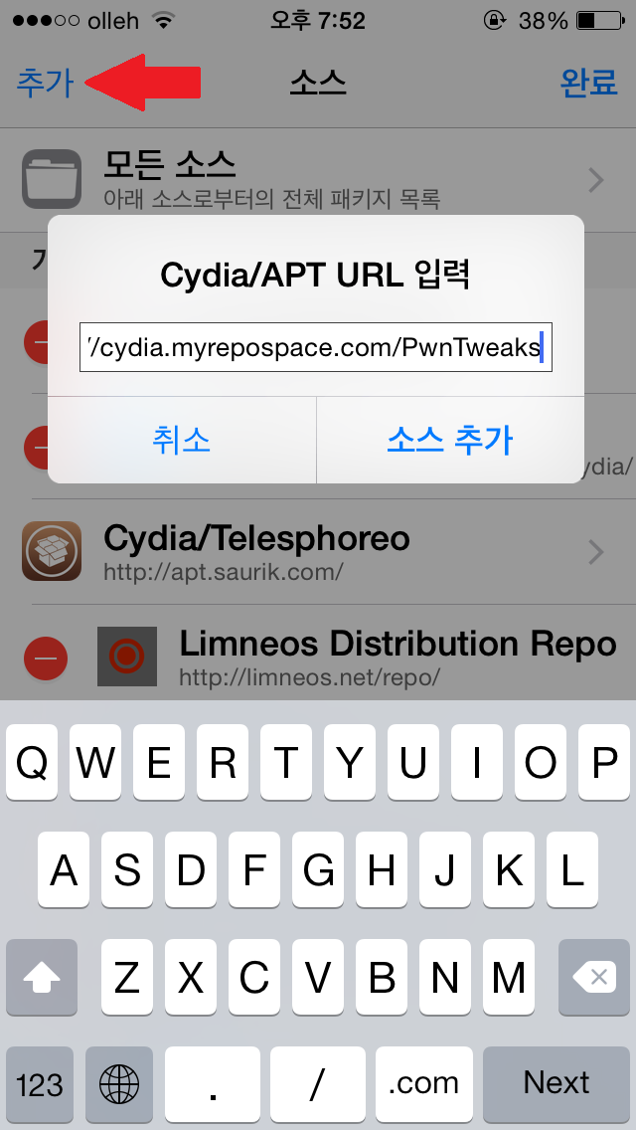The height and width of the screenshot is (1130, 636).
Task: Expand the Cydia/Telesphoreo row chevron
Action: point(595,553)
